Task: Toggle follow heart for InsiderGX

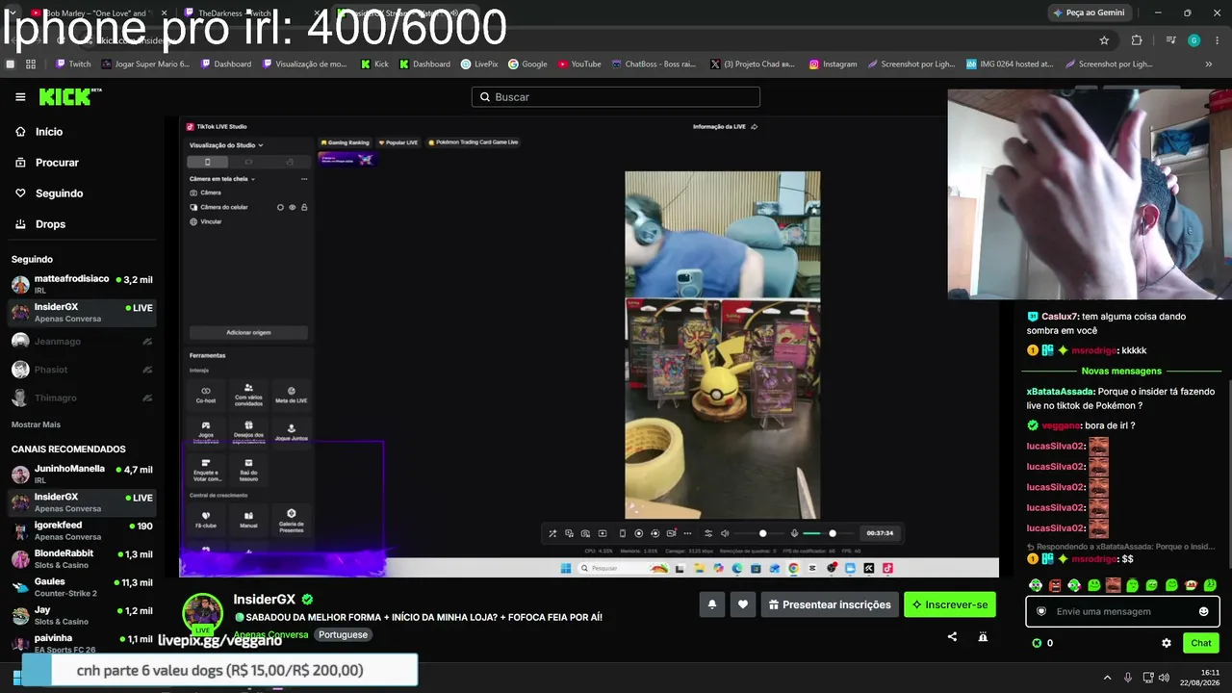Action: click(743, 604)
